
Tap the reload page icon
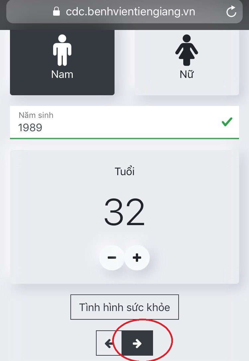tap(231, 12)
